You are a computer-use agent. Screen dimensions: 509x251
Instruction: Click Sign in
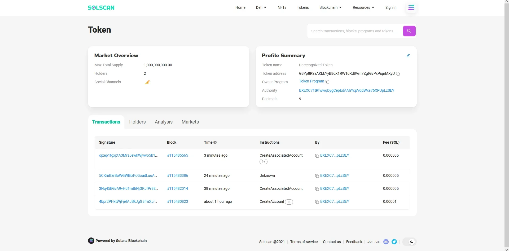click(x=391, y=7)
